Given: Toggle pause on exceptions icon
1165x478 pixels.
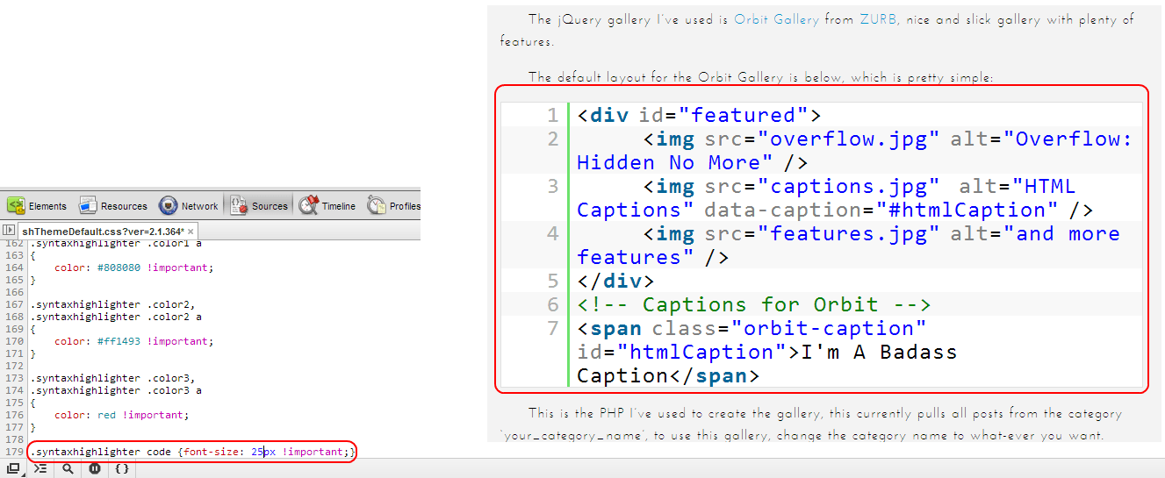Looking at the screenshot, I should tap(94, 469).
